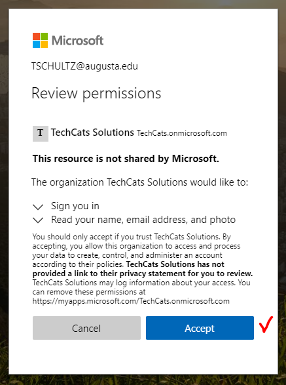Open the "Sign you in" permission details
This screenshot has height=385, width=286.
75,206
